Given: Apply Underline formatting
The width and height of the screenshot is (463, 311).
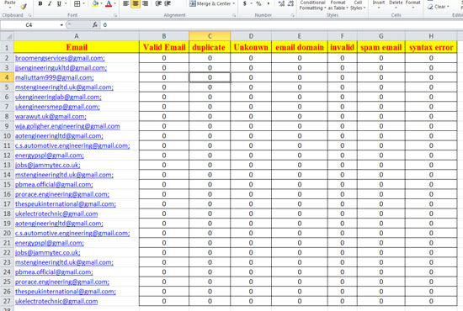Looking at the screenshot, I should pos(59,4).
